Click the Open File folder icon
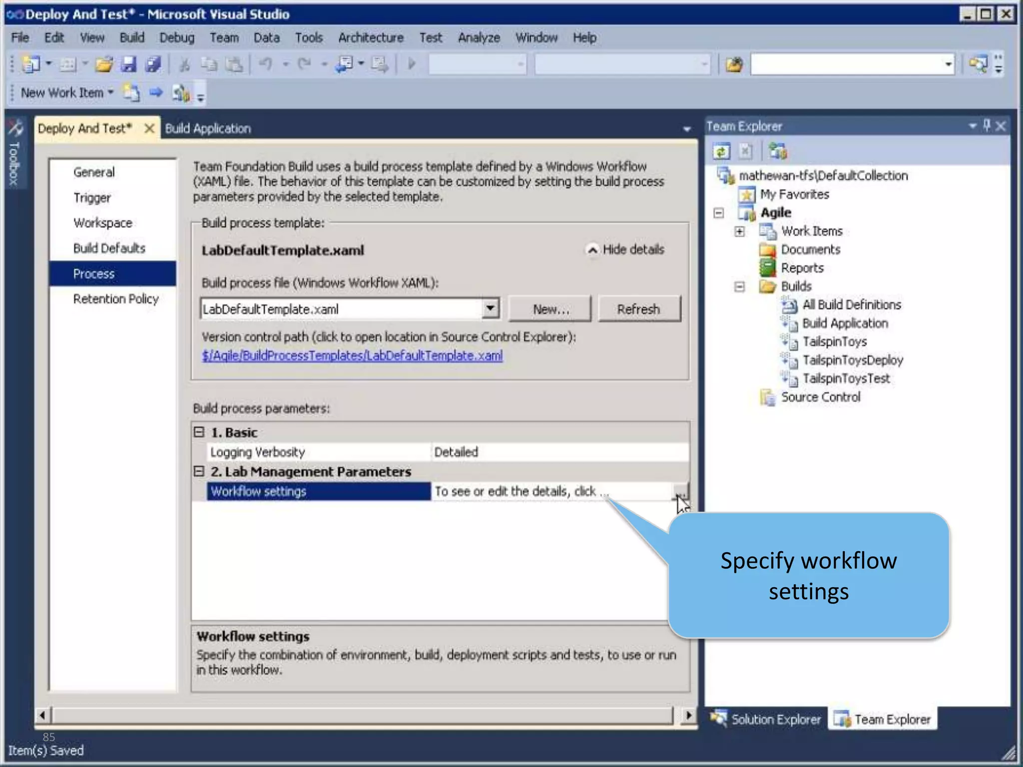This screenshot has height=767, width=1023. coord(104,64)
